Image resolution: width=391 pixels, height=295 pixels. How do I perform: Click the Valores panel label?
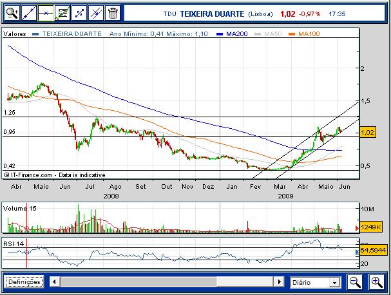(x=15, y=34)
